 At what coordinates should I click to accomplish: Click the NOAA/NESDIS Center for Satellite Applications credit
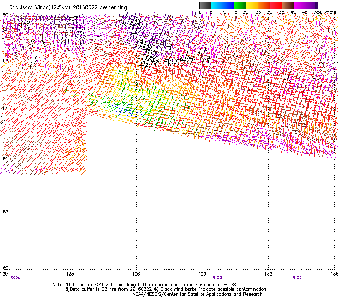point(197,294)
